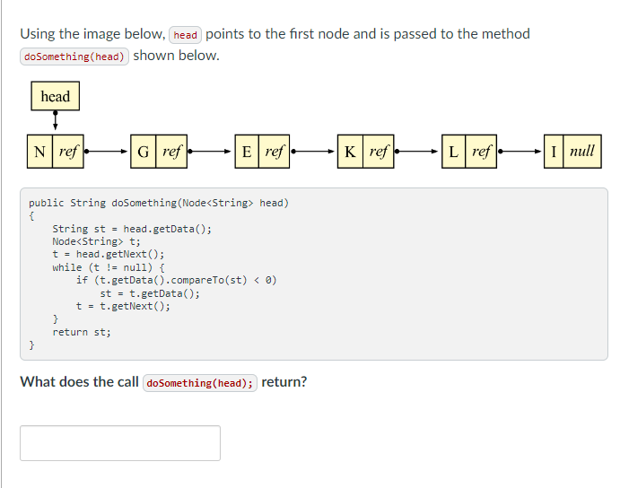
Task: Click the ref cell of the K node
Action: 378,152
